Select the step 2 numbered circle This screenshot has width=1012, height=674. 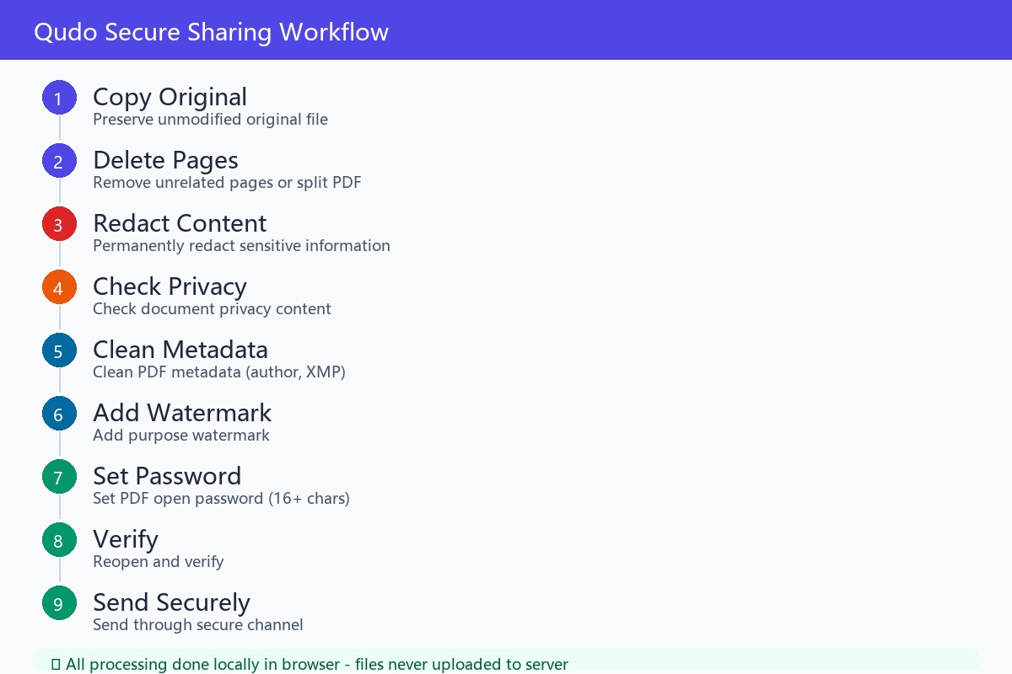click(59, 161)
